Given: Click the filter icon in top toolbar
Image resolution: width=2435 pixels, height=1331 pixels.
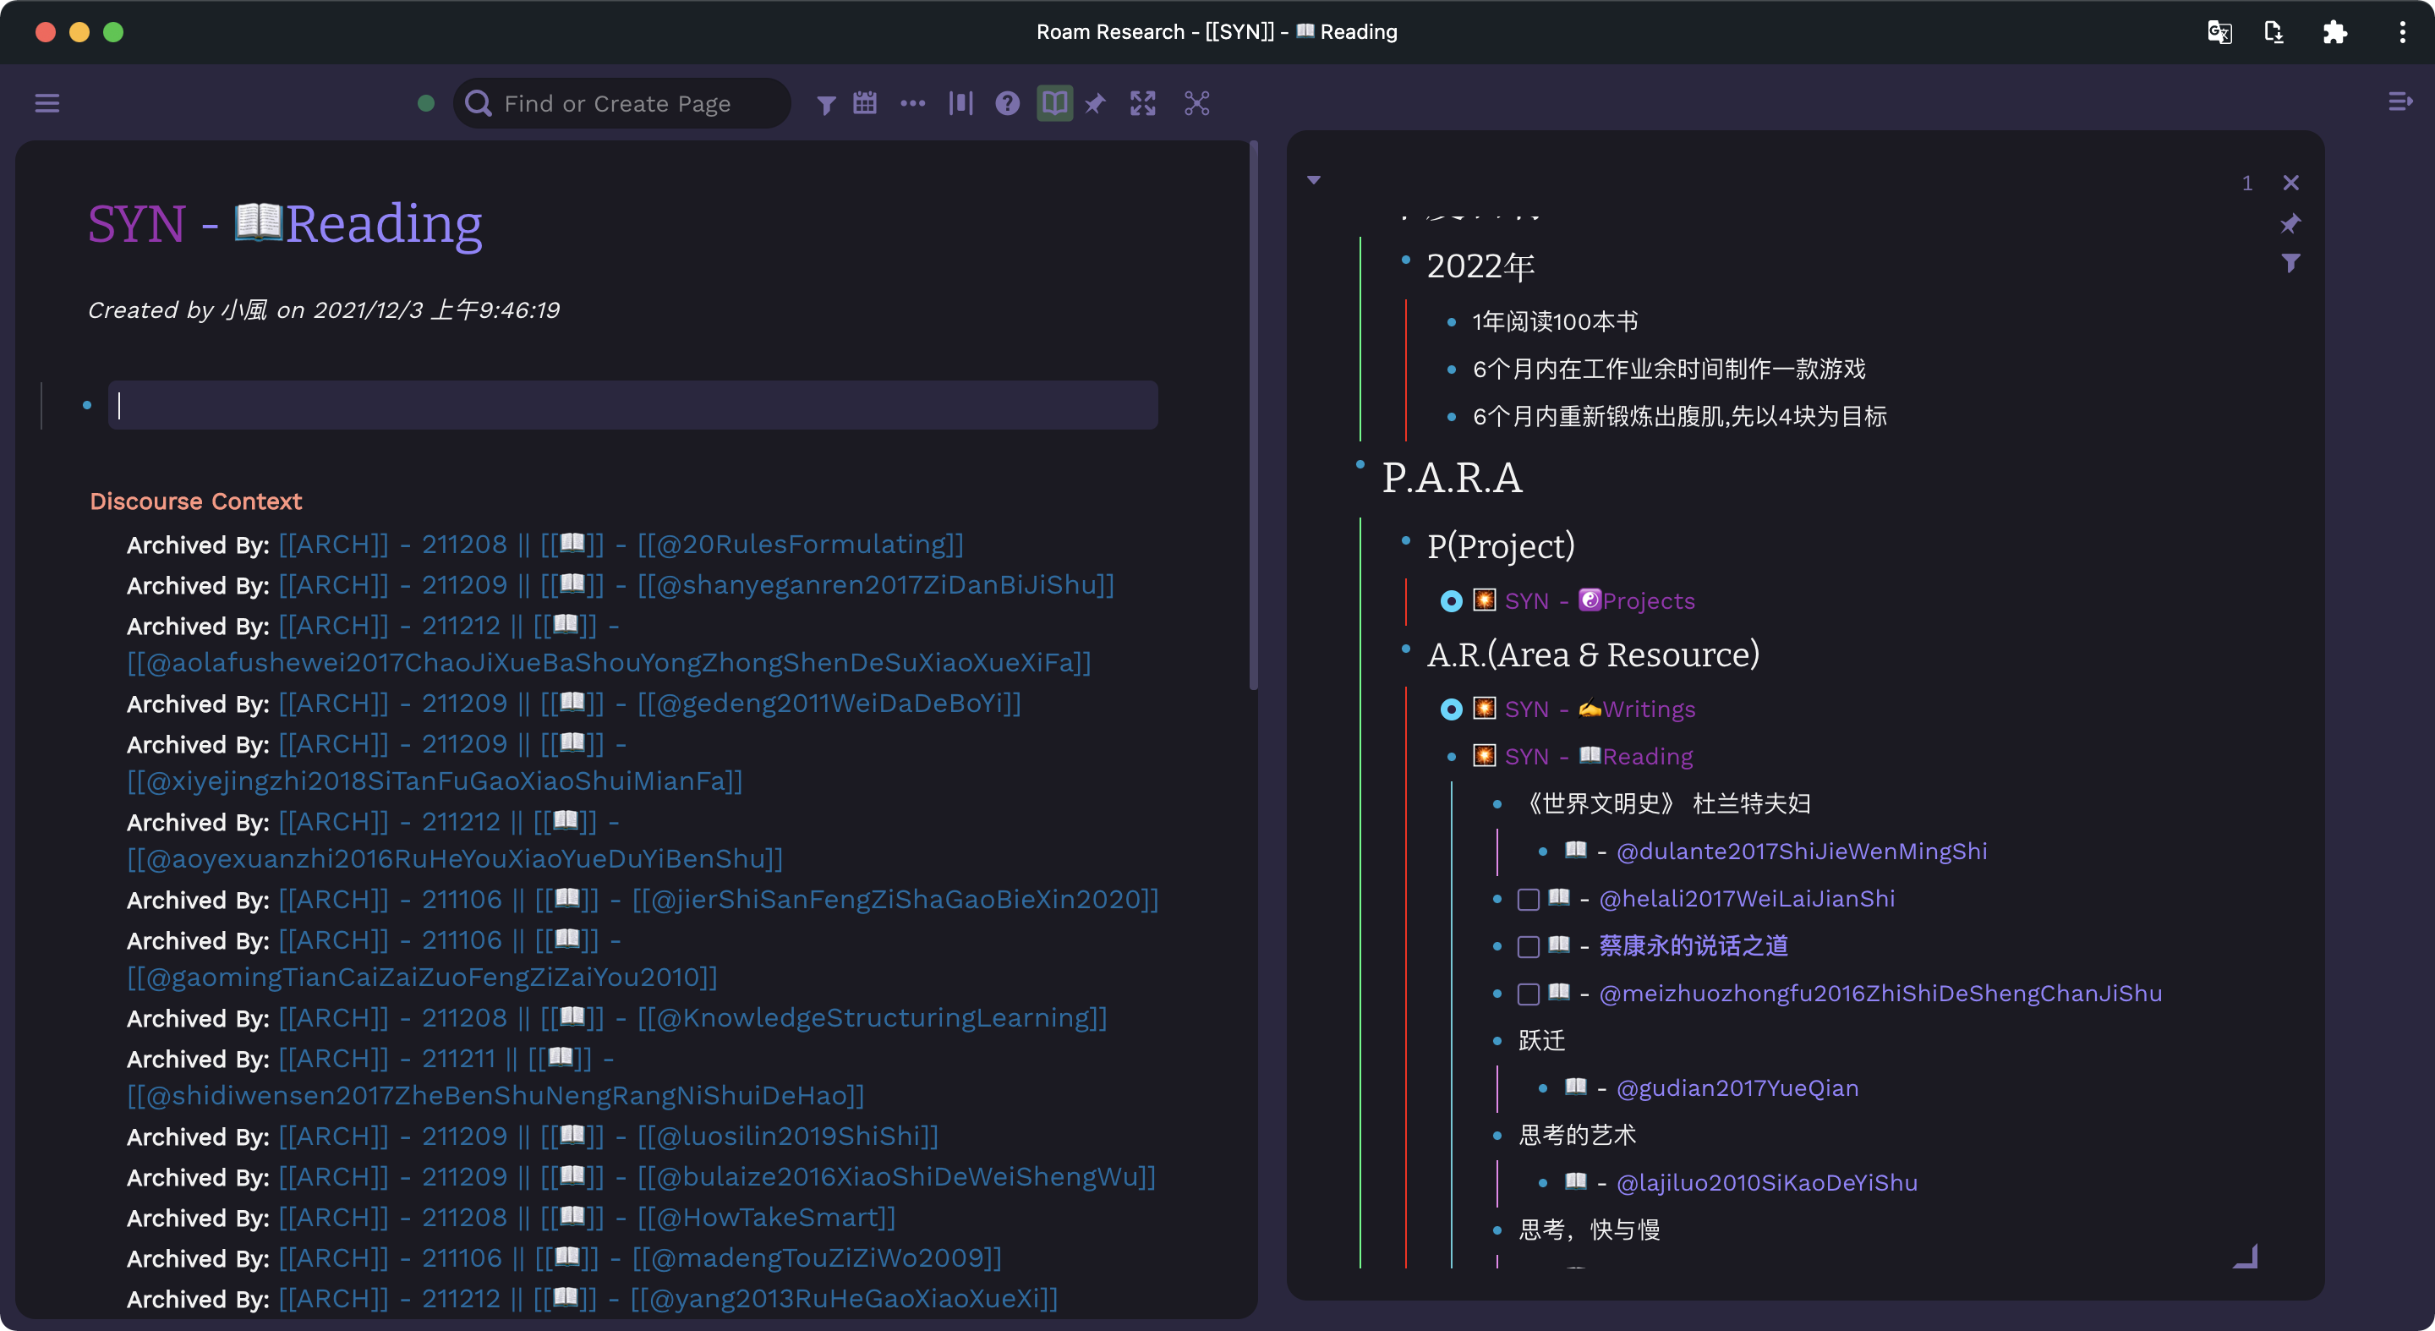Looking at the screenshot, I should pyautogui.click(x=826, y=104).
